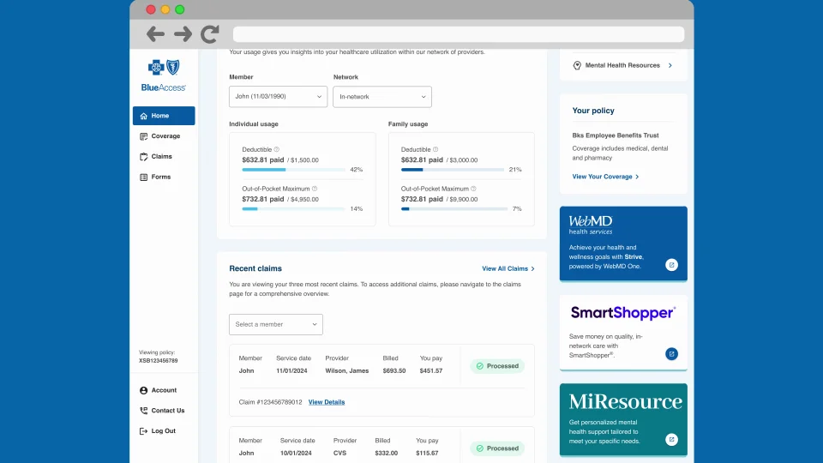823x463 pixels.
Task: Open Home in the sidebar
Action: pyautogui.click(x=164, y=116)
